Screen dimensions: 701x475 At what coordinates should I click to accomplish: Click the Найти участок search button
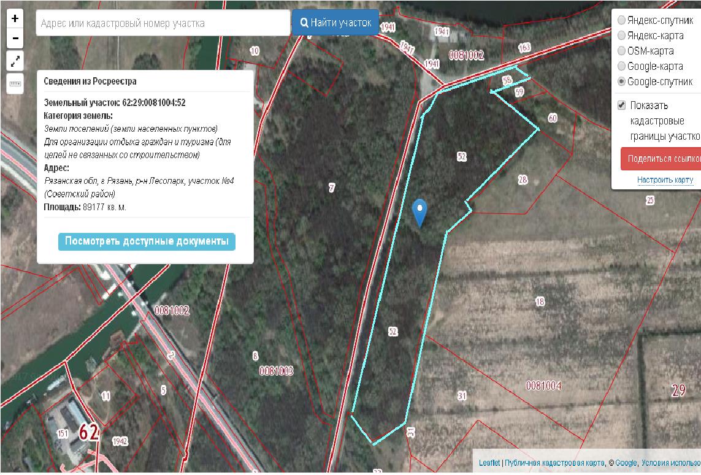pos(335,23)
